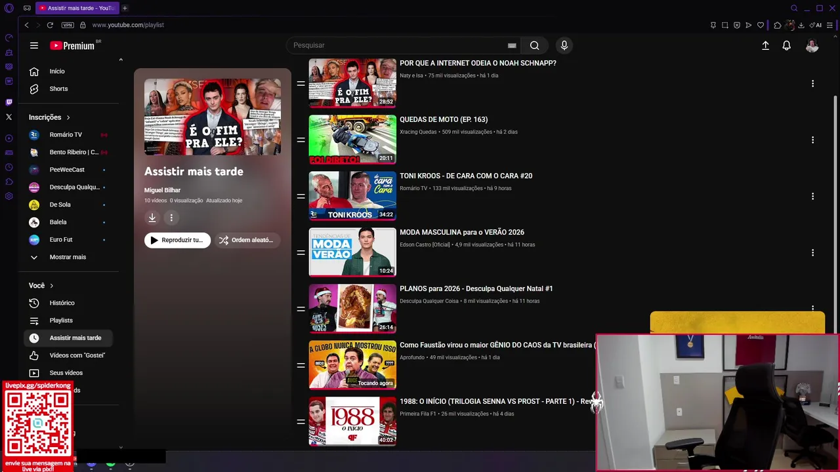The image size is (840, 472).
Task: Open PeeWeeCast subscription channel
Action: [68, 170]
